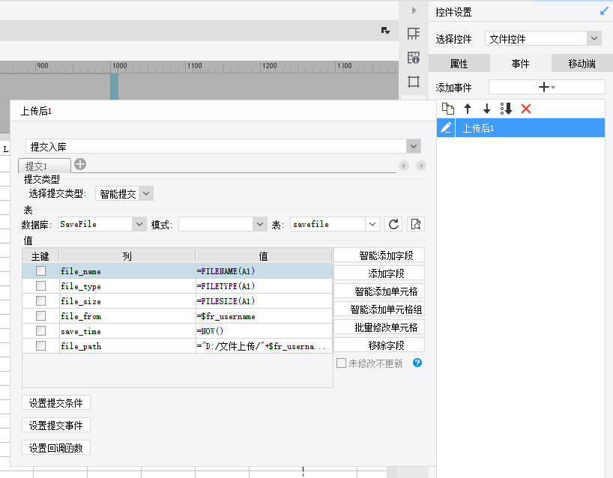Enable the primary key checkbox for file_path
The image size is (613, 478).
point(41,346)
